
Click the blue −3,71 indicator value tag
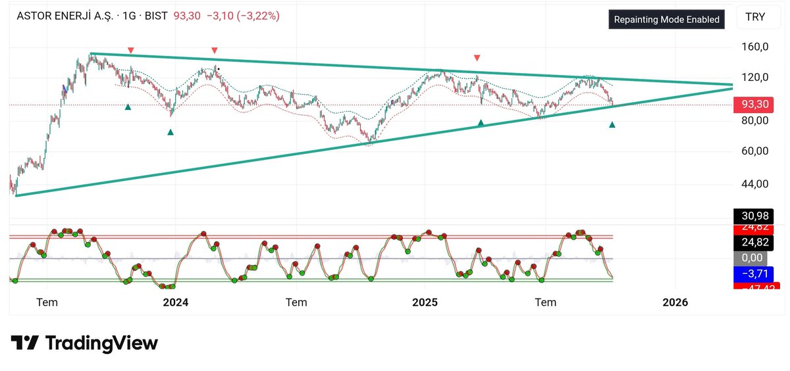755,274
